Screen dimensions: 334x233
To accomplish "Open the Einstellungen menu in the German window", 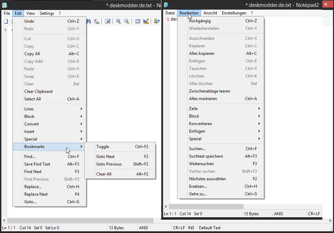I will coord(234,13).
